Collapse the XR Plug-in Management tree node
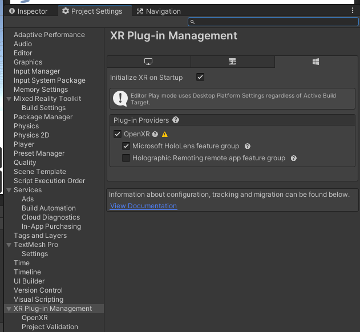Viewport: 360px width, 332px height. click(9, 309)
